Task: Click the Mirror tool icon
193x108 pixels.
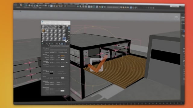Action: (78, 6)
